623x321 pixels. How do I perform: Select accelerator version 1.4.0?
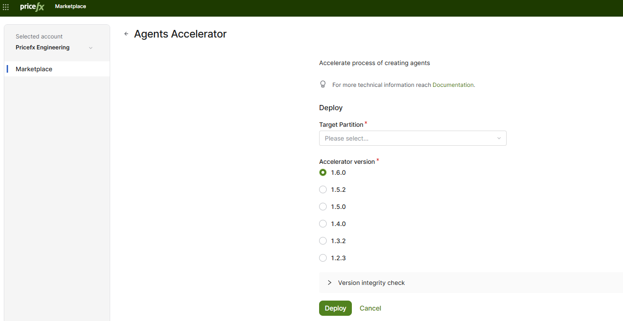click(323, 224)
